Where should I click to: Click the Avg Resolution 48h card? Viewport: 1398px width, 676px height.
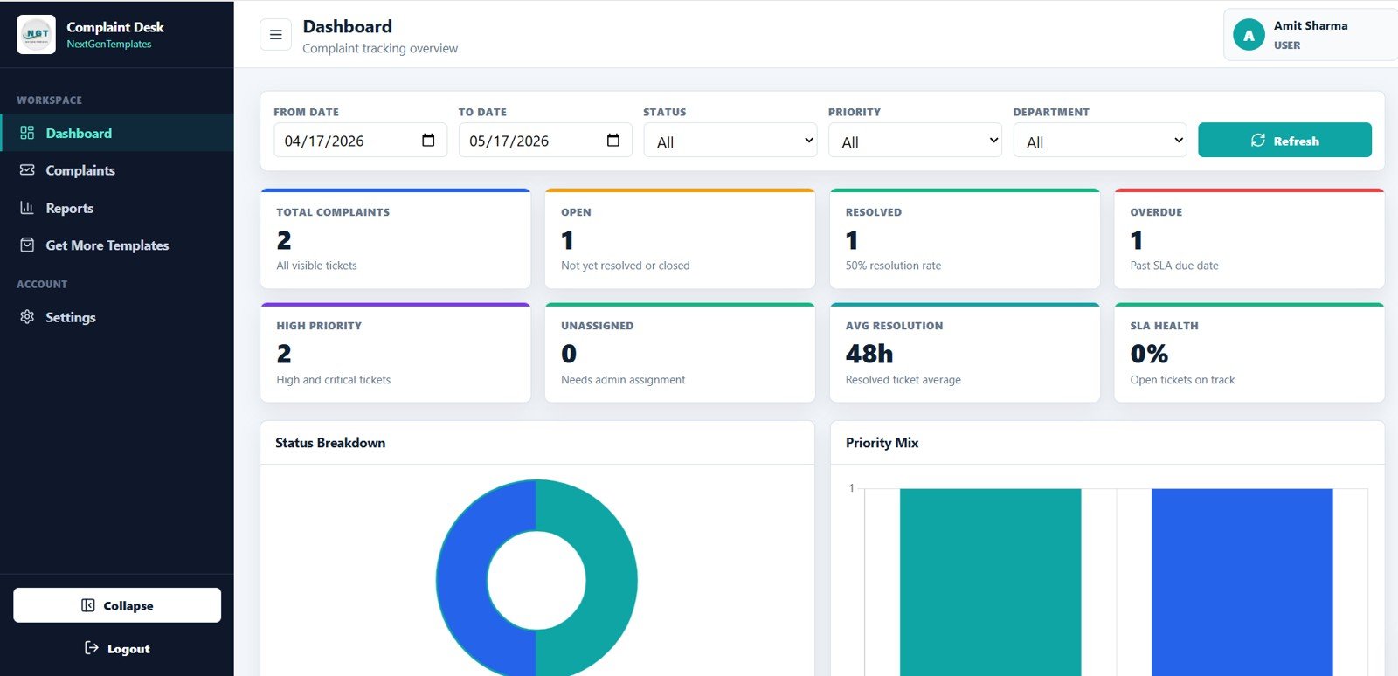(965, 353)
